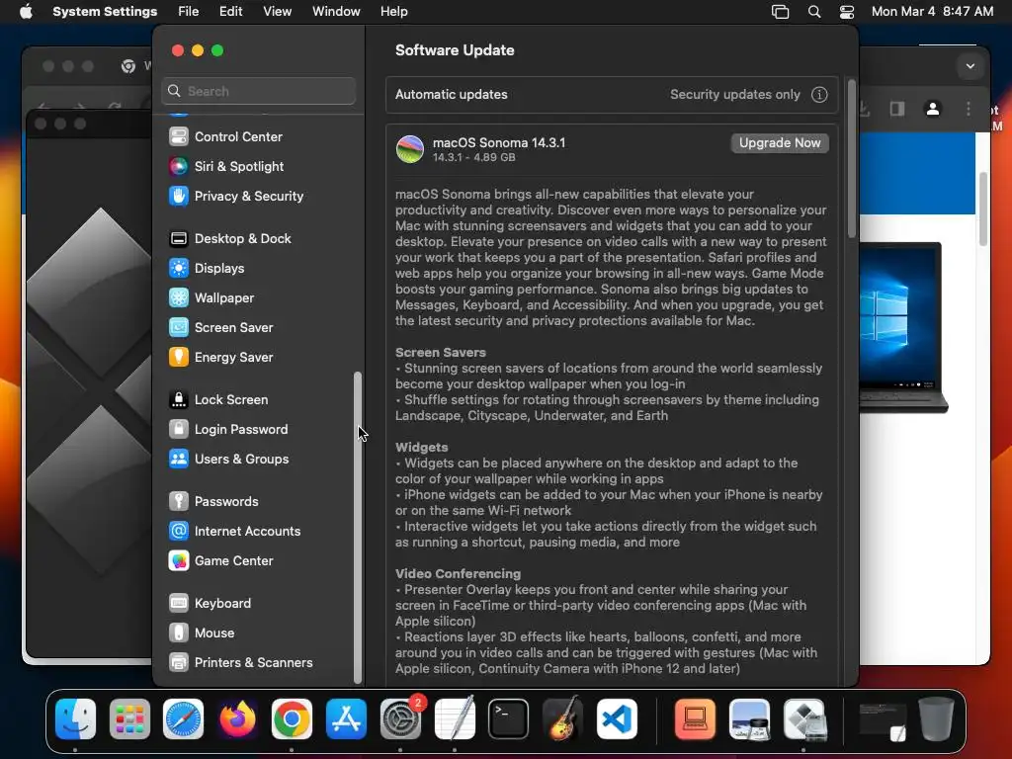Focus the Search field in sidebar
Viewport: 1012px width, 759px height.
click(x=258, y=92)
